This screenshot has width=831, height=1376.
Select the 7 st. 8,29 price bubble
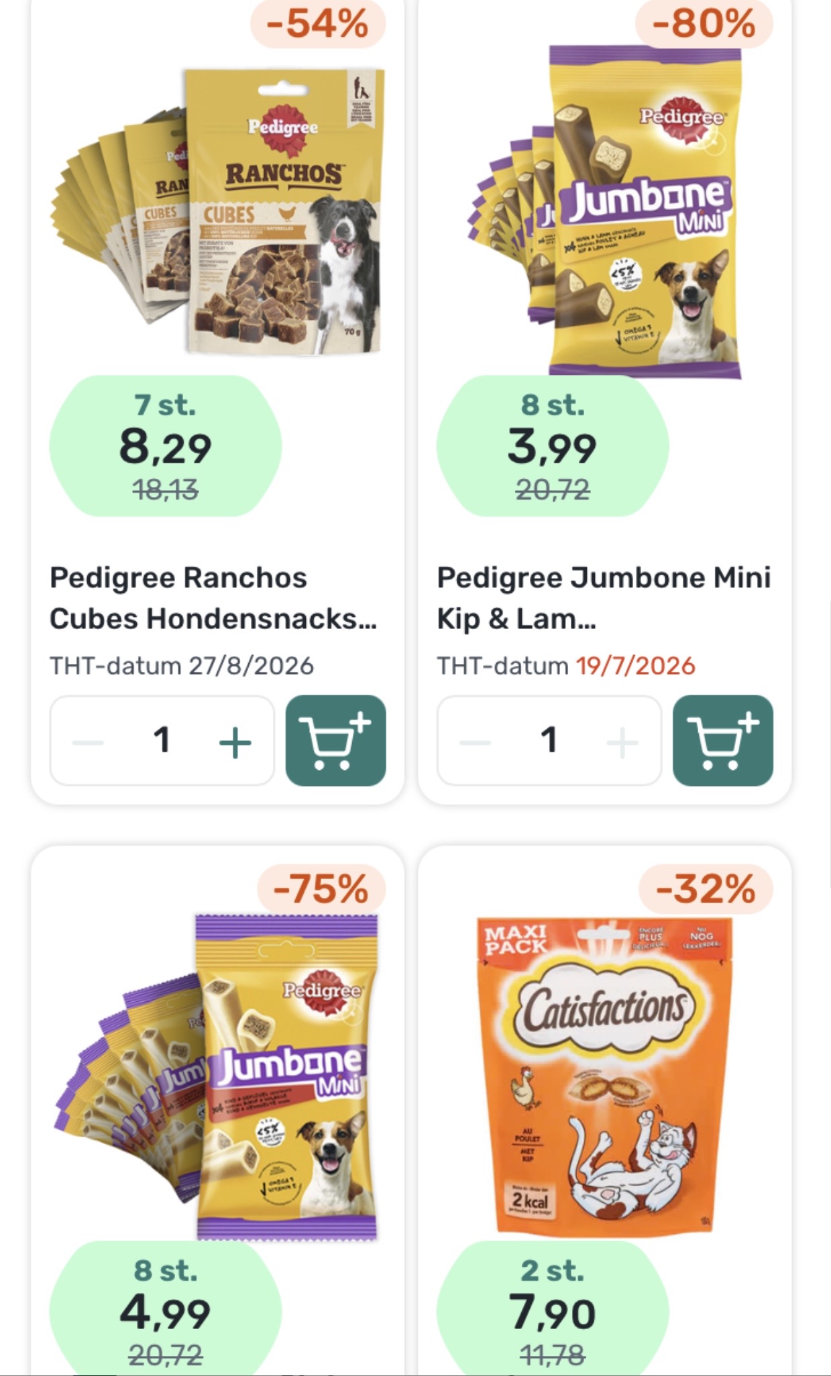click(x=166, y=446)
